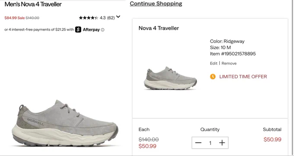Click the star rating icons

point(89,18)
